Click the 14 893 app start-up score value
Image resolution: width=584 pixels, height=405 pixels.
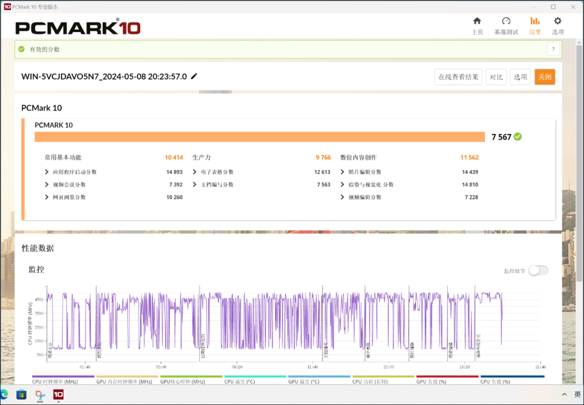coord(174,172)
